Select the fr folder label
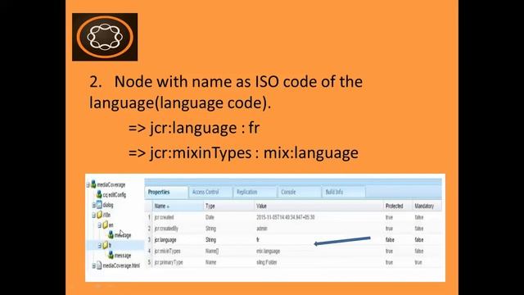 [x=110, y=245]
